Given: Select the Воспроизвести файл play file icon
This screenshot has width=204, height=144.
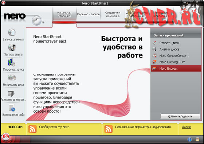Looking at the screenshot, I should pyautogui.click(x=12, y=108).
